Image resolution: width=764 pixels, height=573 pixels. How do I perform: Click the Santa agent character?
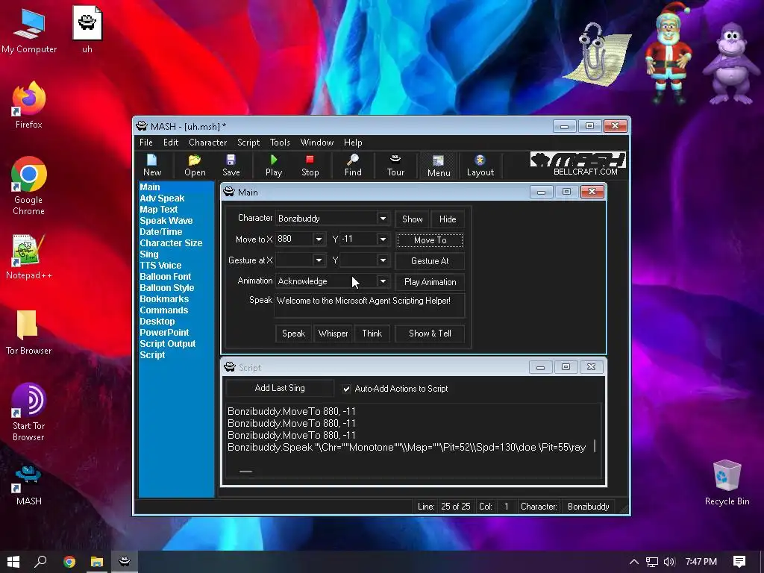pos(668,53)
